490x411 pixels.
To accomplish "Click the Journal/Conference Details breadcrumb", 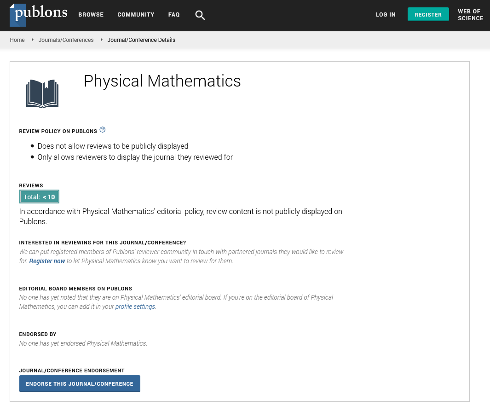I will [x=141, y=40].
